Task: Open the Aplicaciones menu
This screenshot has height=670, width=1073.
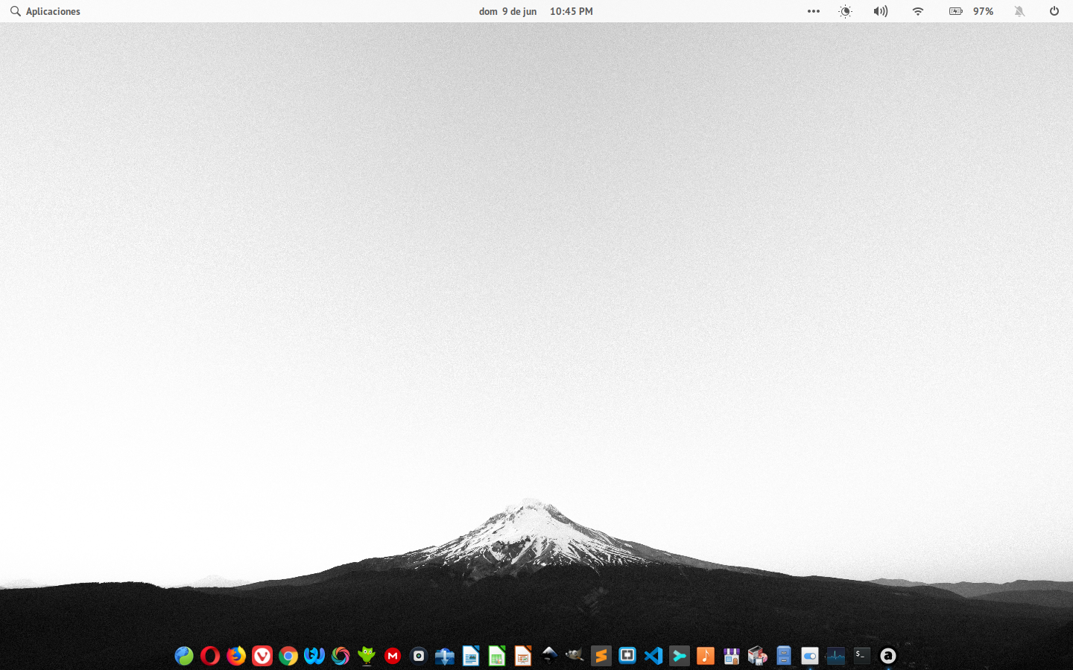Action: [x=52, y=11]
